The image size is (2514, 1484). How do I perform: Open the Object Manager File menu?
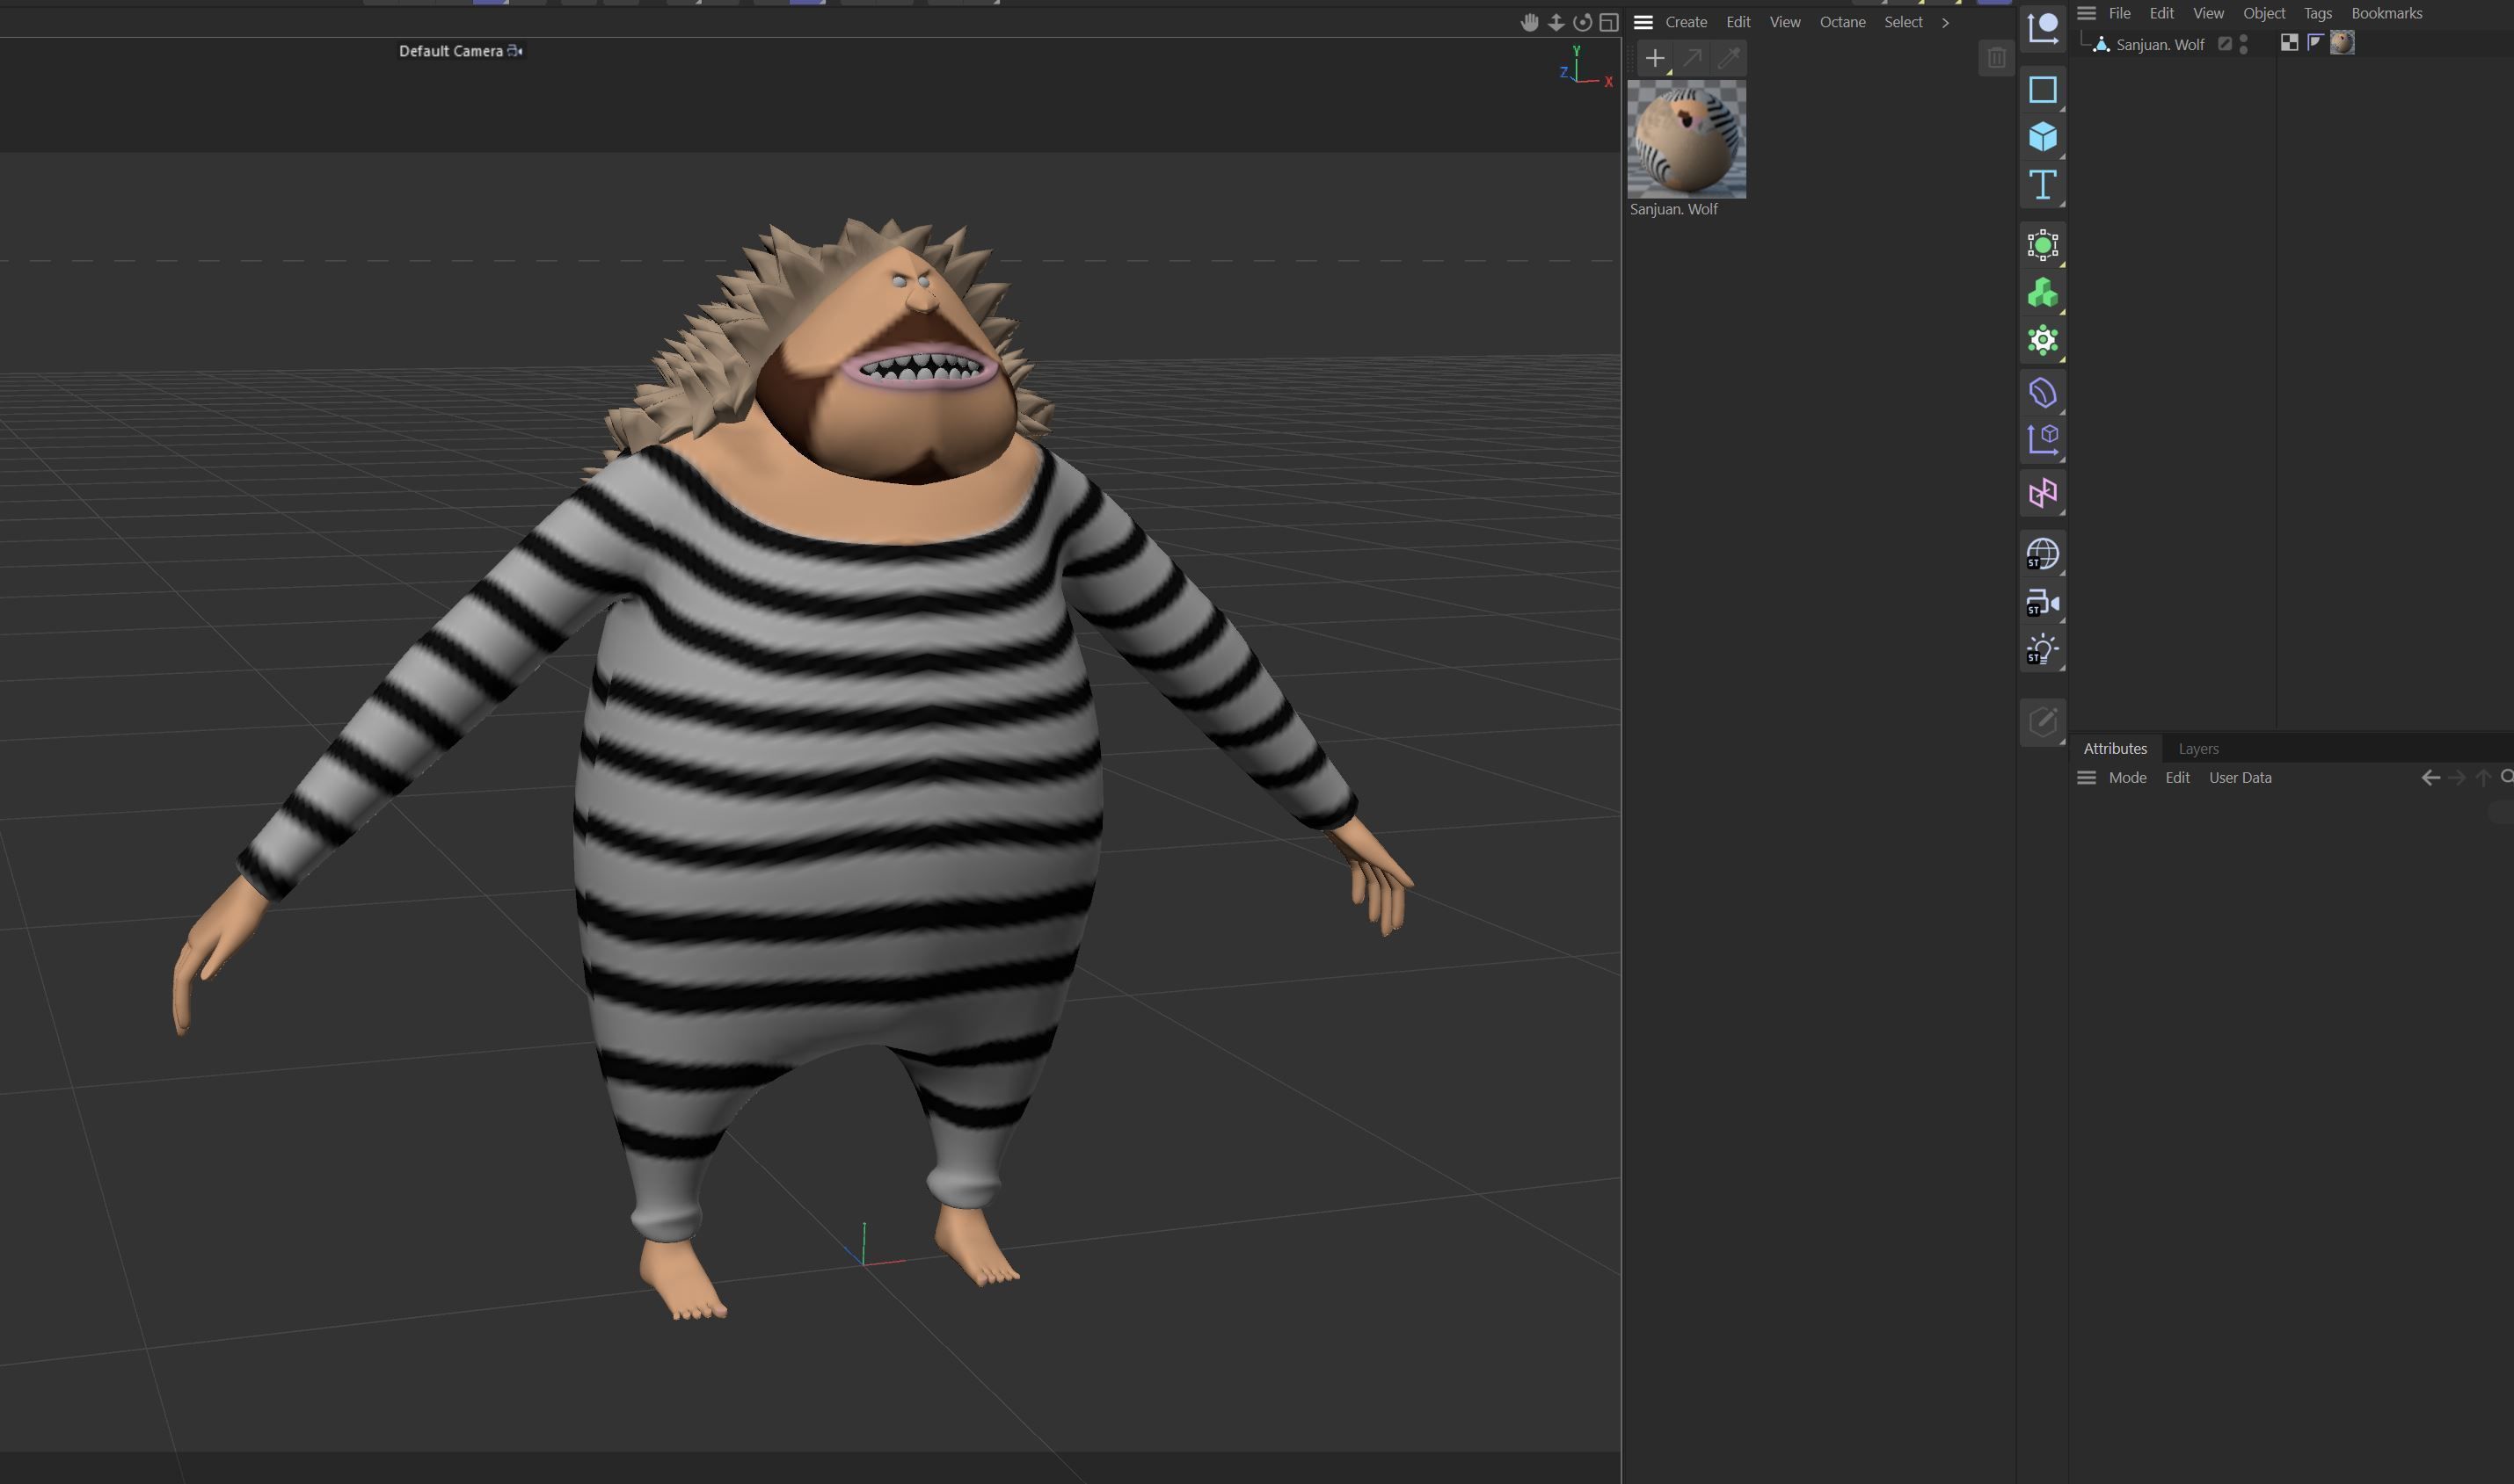2118,13
